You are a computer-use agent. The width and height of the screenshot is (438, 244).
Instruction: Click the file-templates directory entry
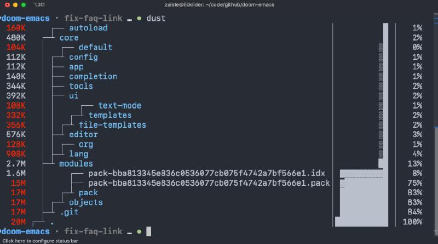tap(112, 125)
